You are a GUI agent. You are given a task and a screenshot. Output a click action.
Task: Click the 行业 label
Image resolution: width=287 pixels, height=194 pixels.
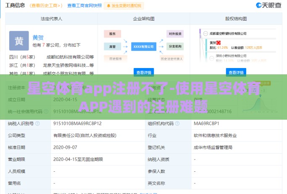point(152,136)
